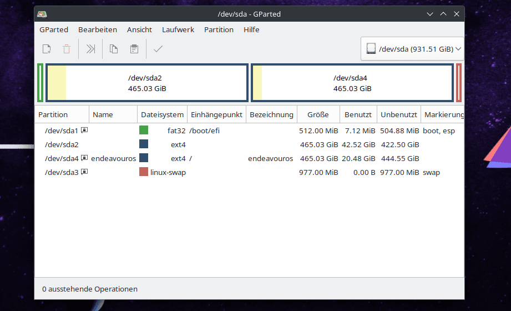Select the /dev/sda3 partition row
Viewport: 511px width, 311px height.
[249, 172]
